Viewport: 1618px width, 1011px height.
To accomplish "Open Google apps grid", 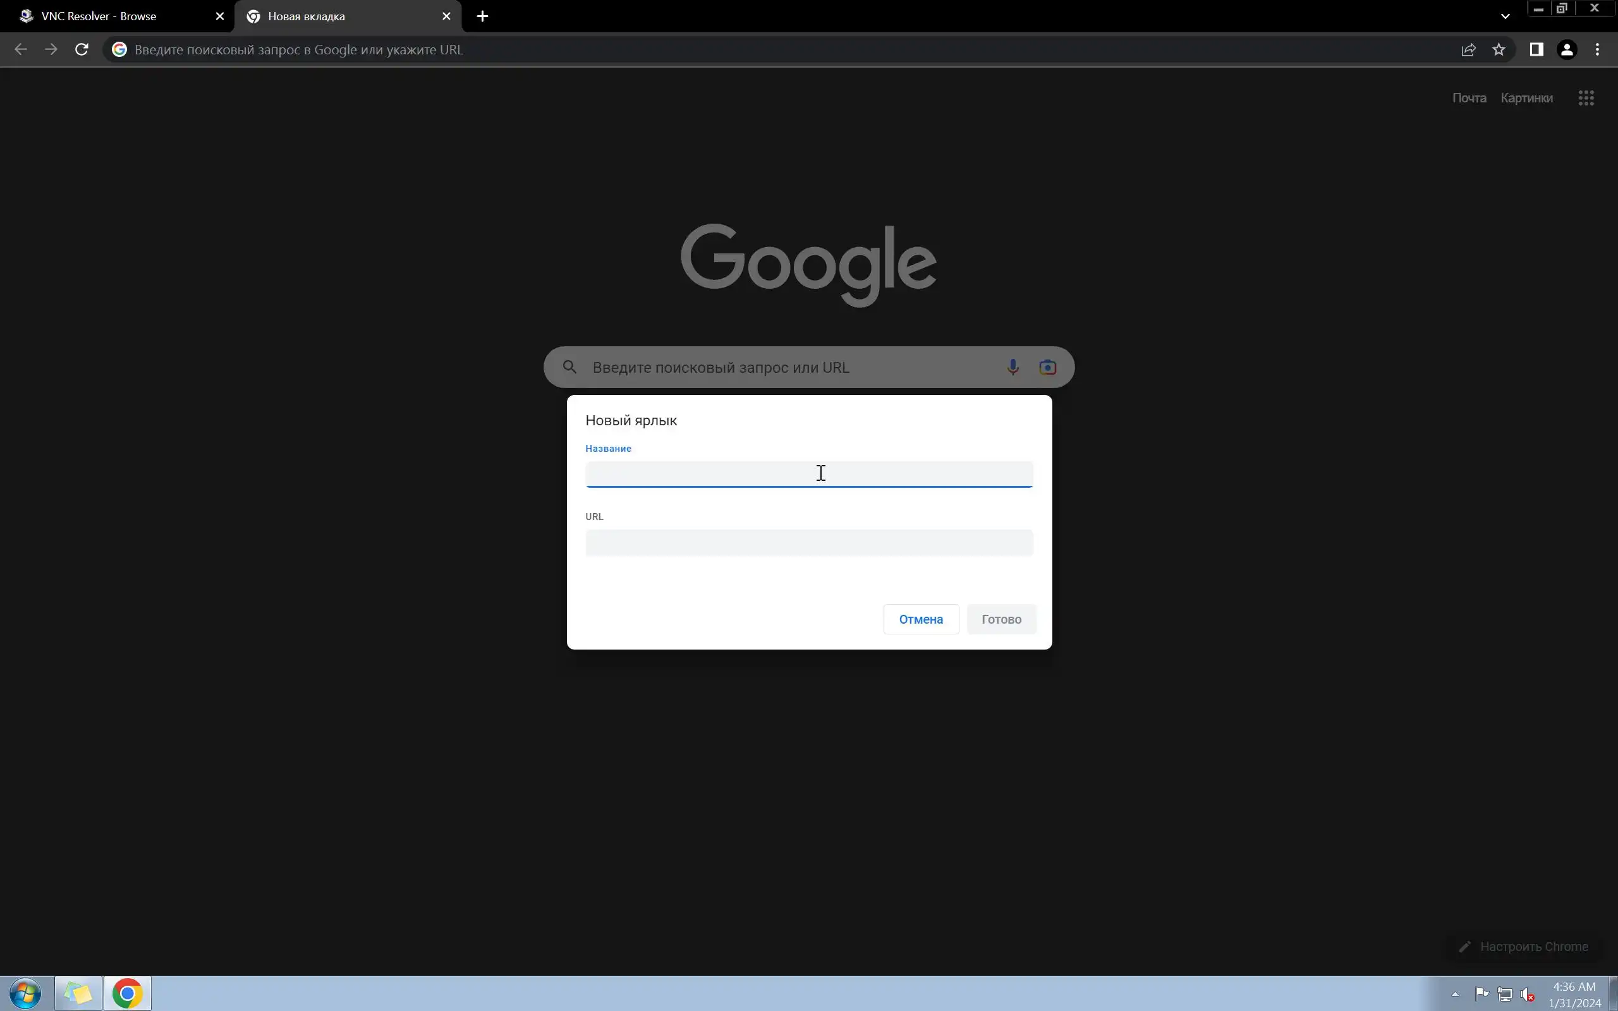I will click(1586, 99).
